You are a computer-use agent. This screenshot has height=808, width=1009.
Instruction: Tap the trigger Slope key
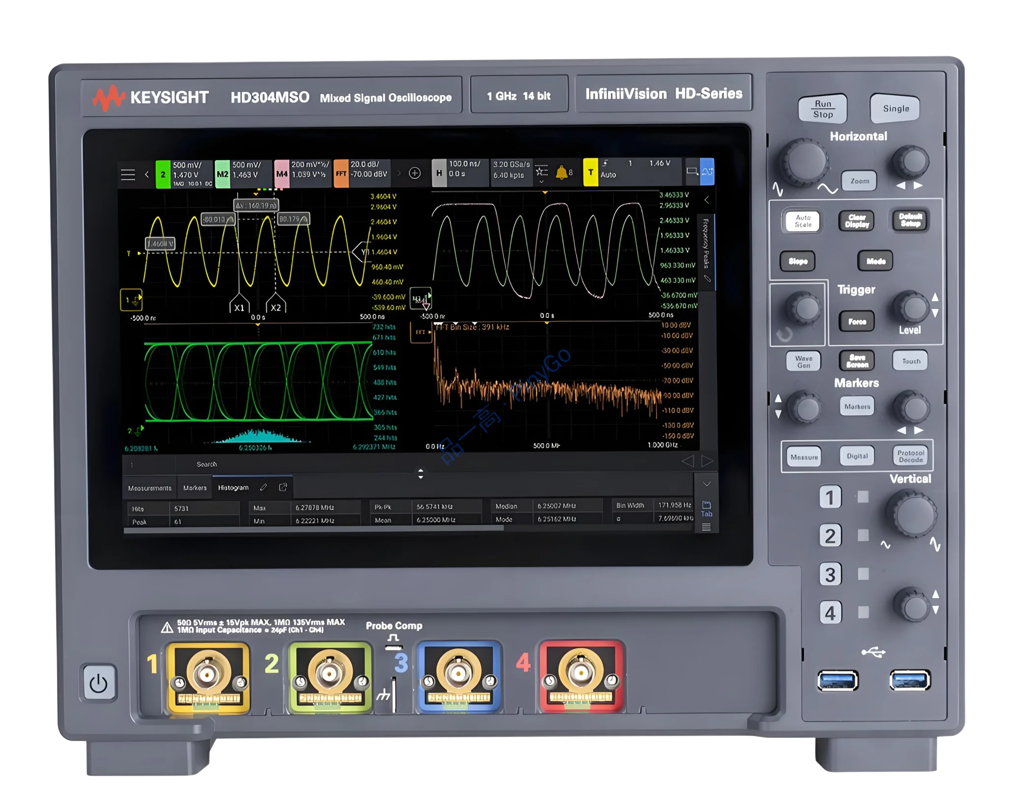pyautogui.click(x=798, y=262)
